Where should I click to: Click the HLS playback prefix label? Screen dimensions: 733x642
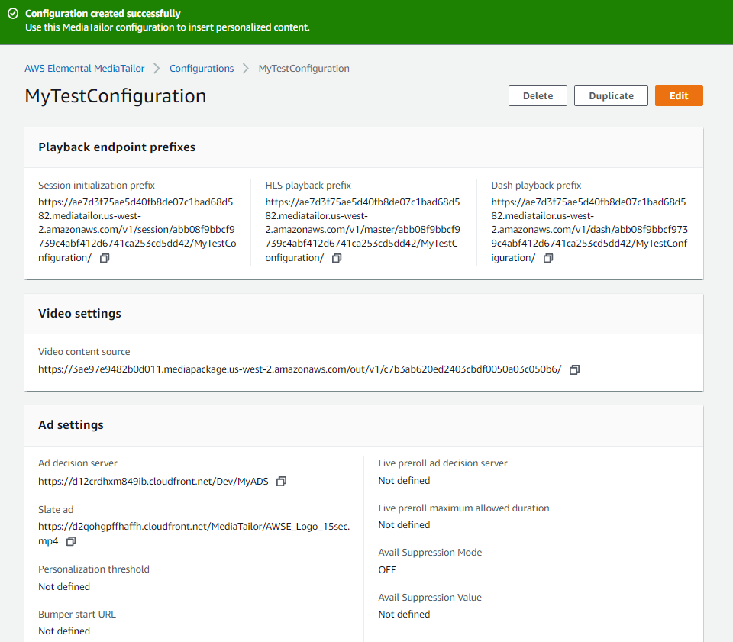308,185
